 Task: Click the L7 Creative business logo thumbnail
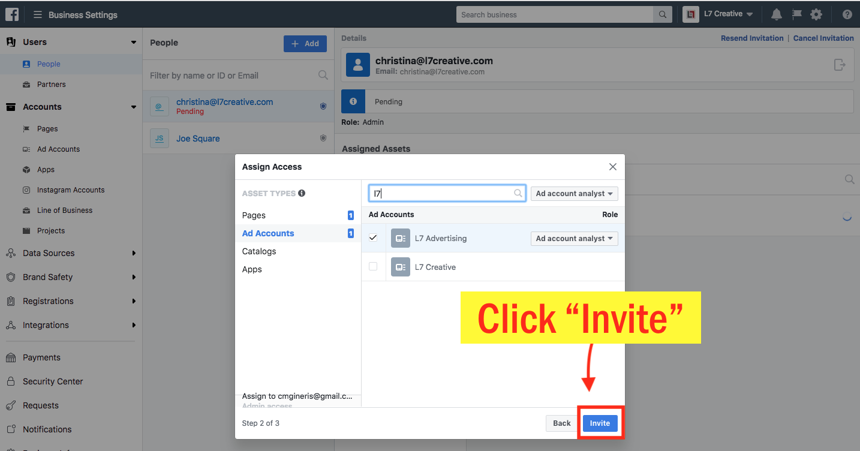tap(691, 14)
